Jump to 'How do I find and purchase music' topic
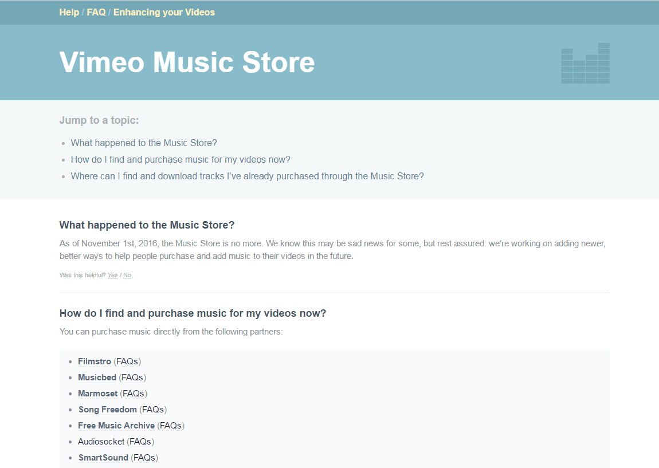 (x=181, y=160)
